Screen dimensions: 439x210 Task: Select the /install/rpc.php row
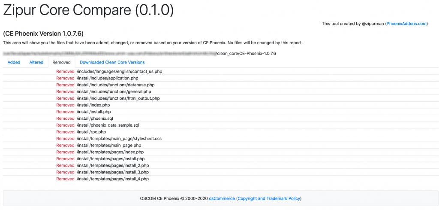click(x=221, y=132)
